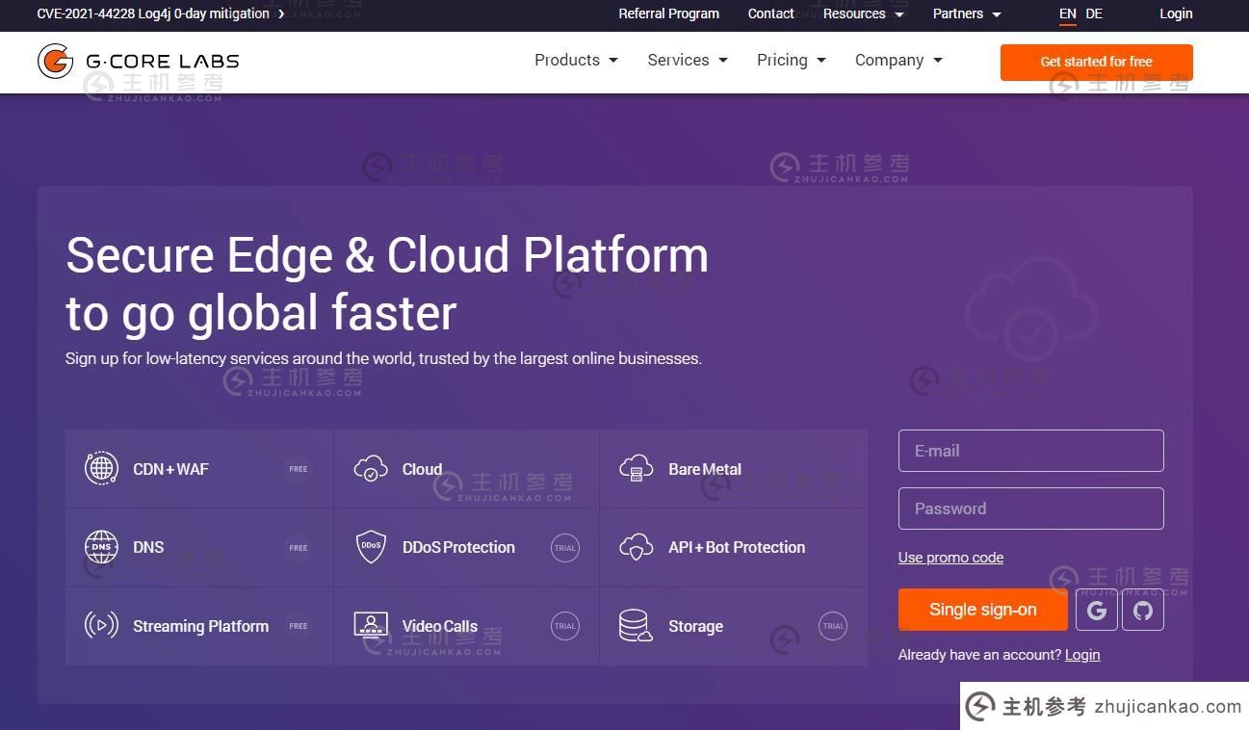Focus the Password input field
The width and height of the screenshot is (1249, 730).
click(x=1030, y=508)
